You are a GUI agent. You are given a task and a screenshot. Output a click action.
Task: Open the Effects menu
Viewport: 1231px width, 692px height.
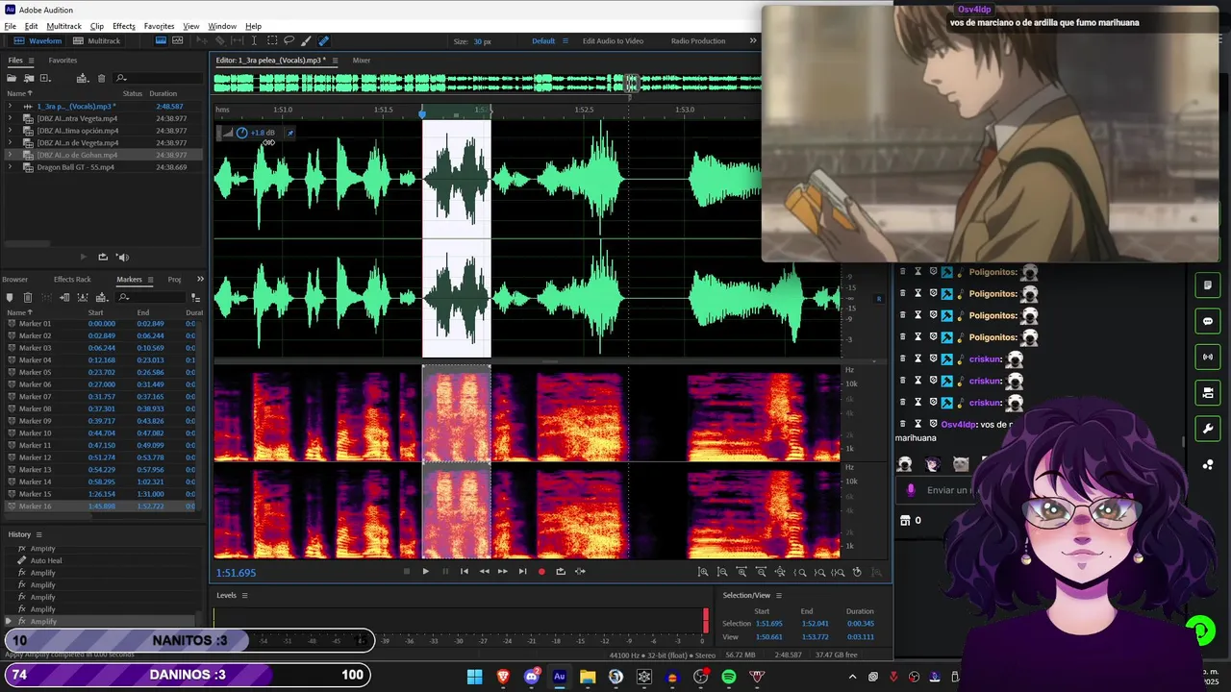pyautogui.click(x=124, y=26)
